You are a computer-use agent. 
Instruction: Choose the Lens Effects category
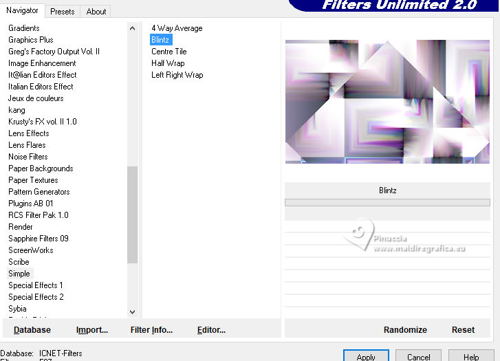tap(29, 133)
